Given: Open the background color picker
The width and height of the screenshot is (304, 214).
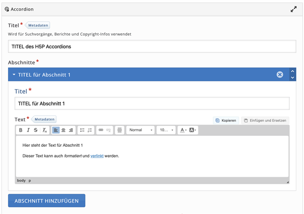Looking at the screenshot, I should 193,130.
